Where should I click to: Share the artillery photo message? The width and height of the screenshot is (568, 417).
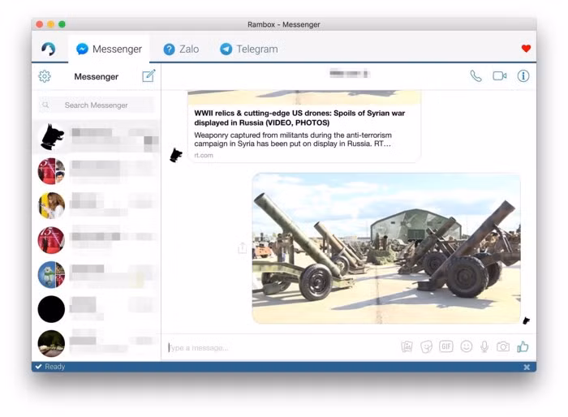click(242, 248)
